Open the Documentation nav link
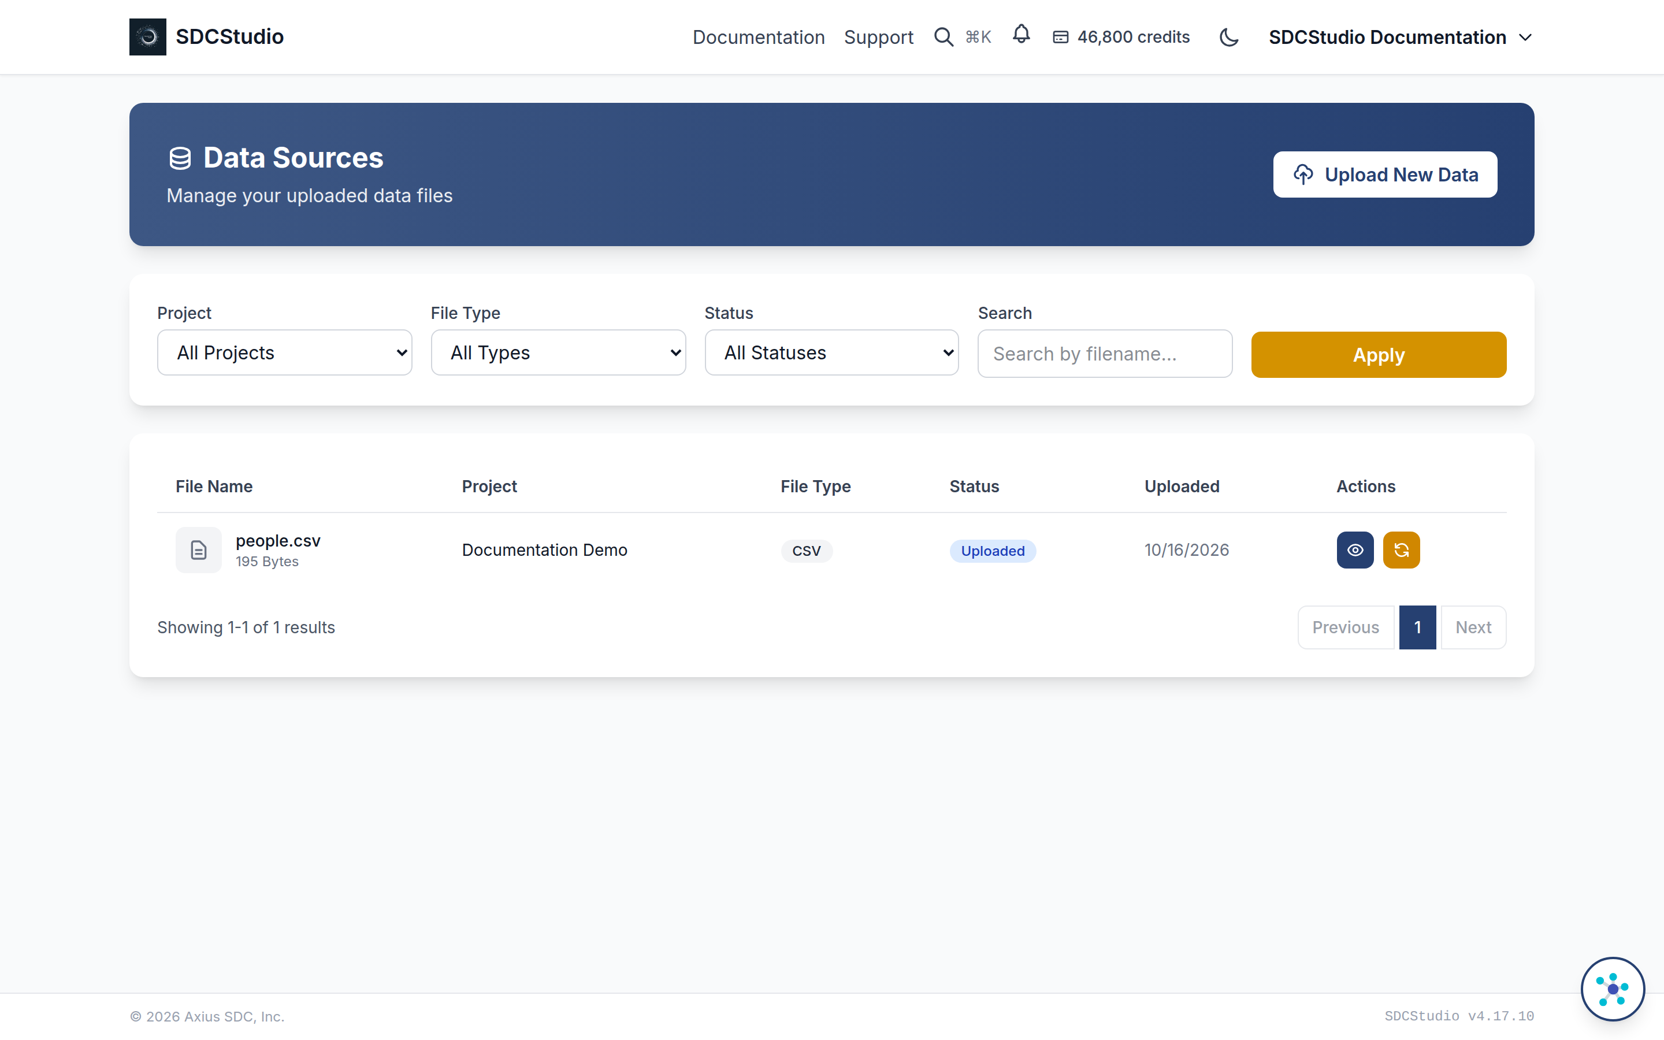The width and height of the screenshot is (1664, 1040). (x=759, y=37)
